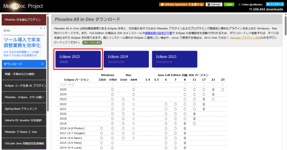Image resolution: width=287 pixels, height=150 pixels.
Task: Open 2014 (4.4 Luna) Windows 32bit circle
Action: (x=102, y=148)
